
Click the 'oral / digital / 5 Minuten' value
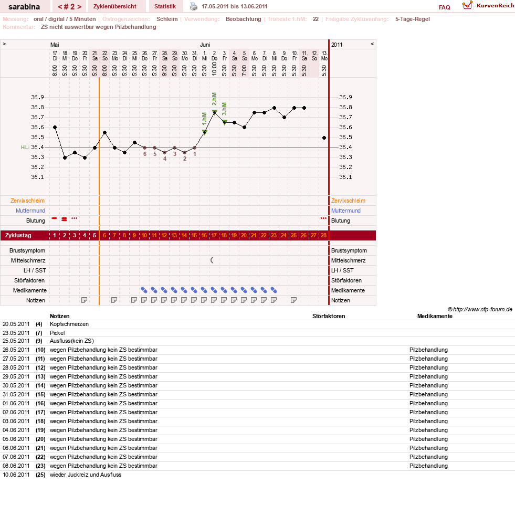tap(65, 19)
